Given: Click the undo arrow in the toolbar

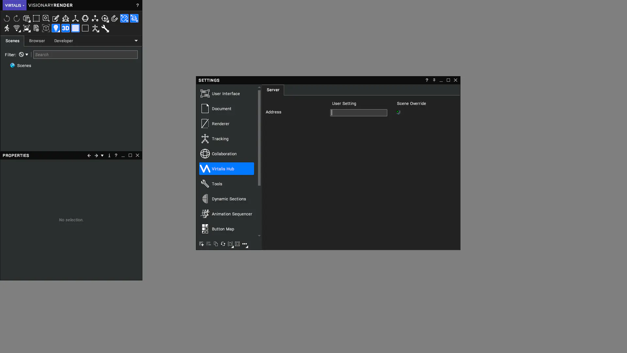Looking at the screenshot, I should tap(7, 19).
